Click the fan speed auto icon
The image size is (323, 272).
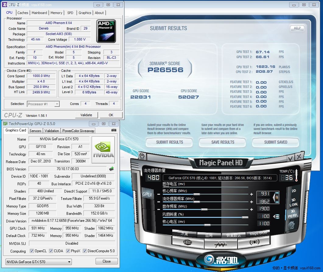point(276,216)
